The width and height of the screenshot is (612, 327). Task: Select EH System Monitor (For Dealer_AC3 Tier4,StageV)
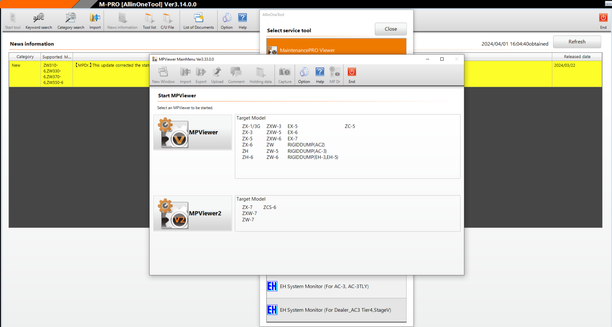(336, 310)
